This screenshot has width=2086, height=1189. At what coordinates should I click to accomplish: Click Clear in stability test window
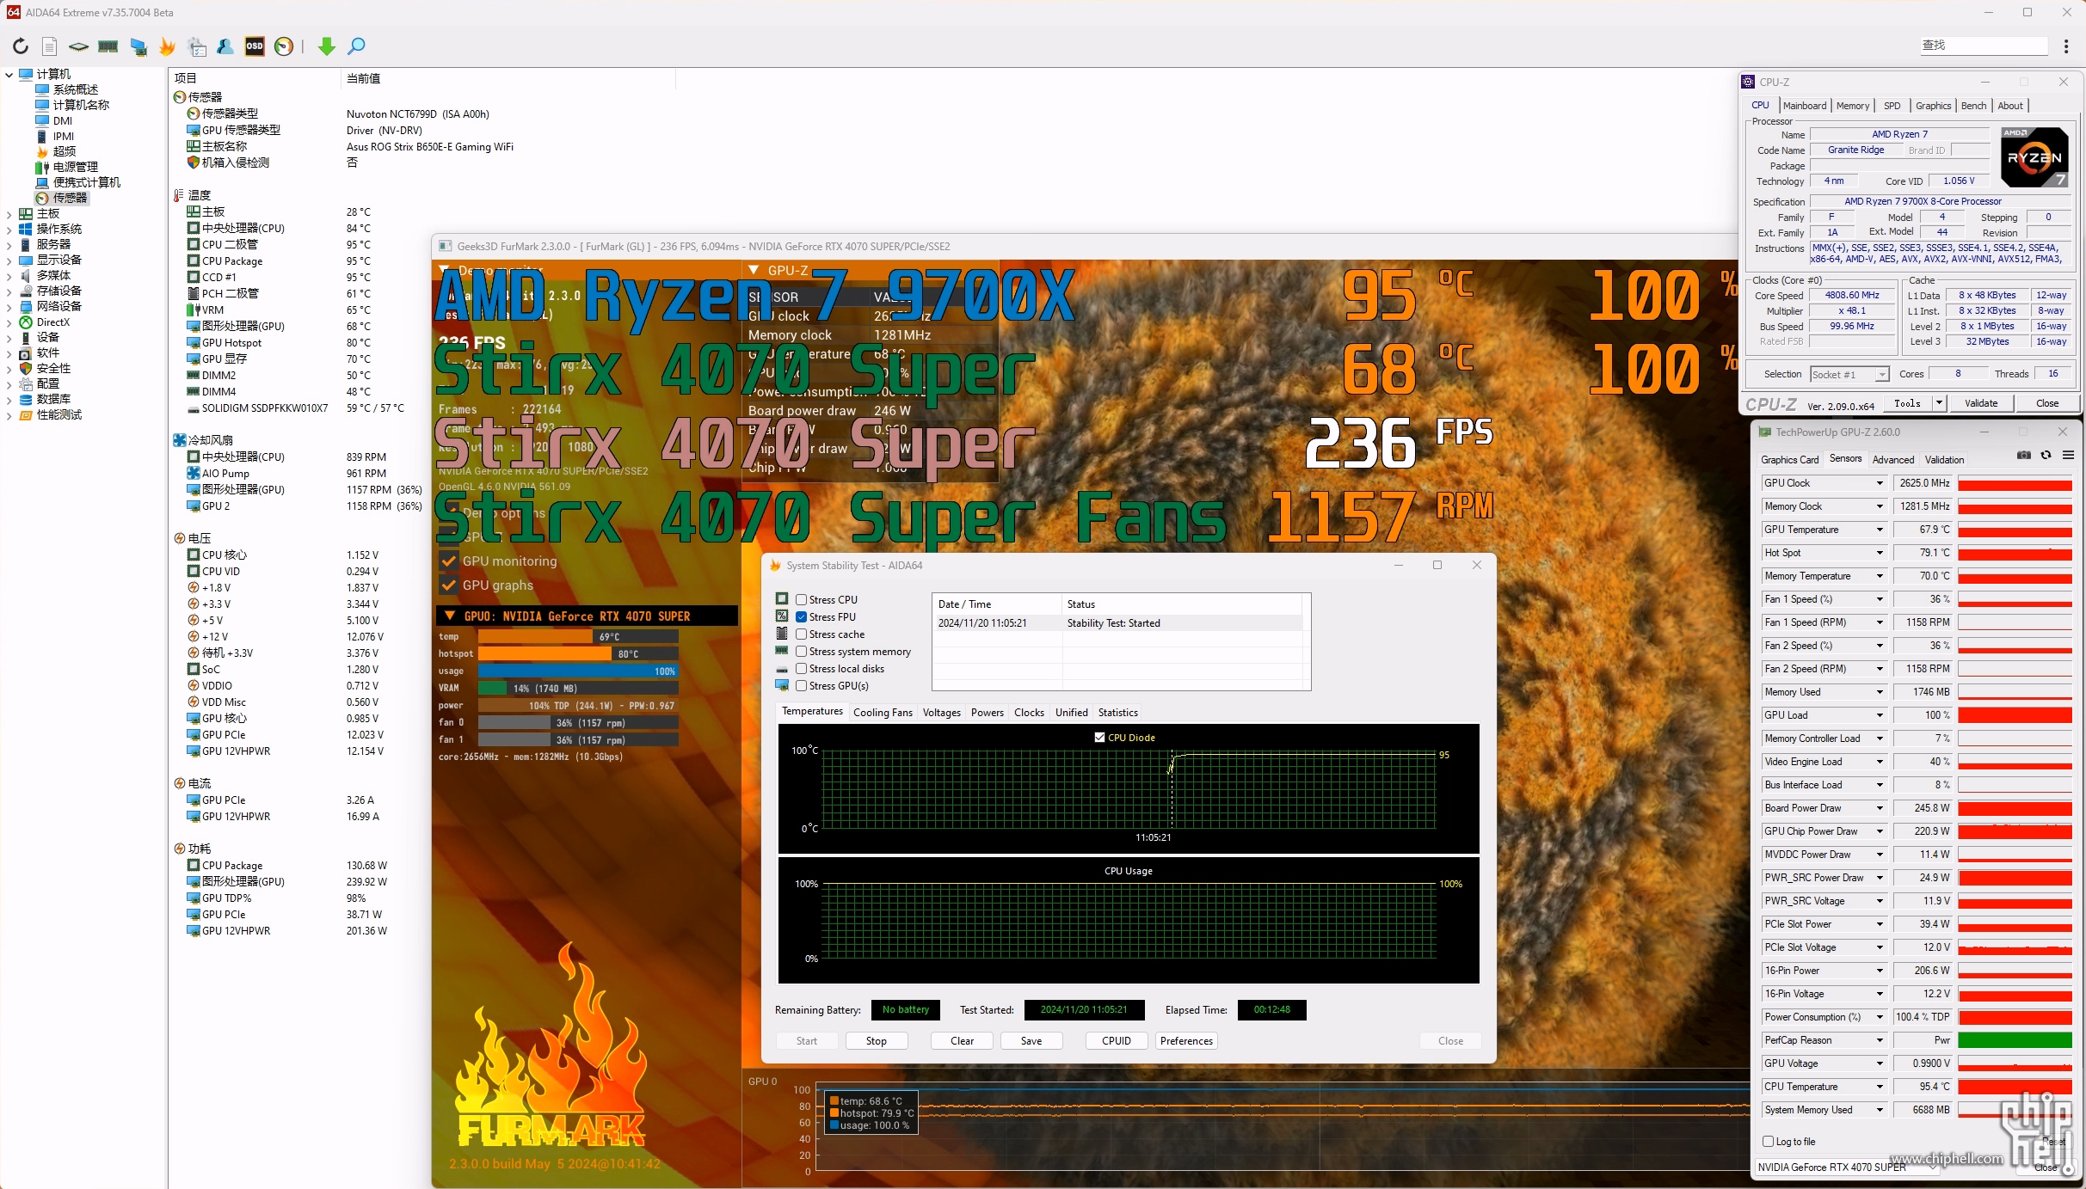pos(962,1041)
